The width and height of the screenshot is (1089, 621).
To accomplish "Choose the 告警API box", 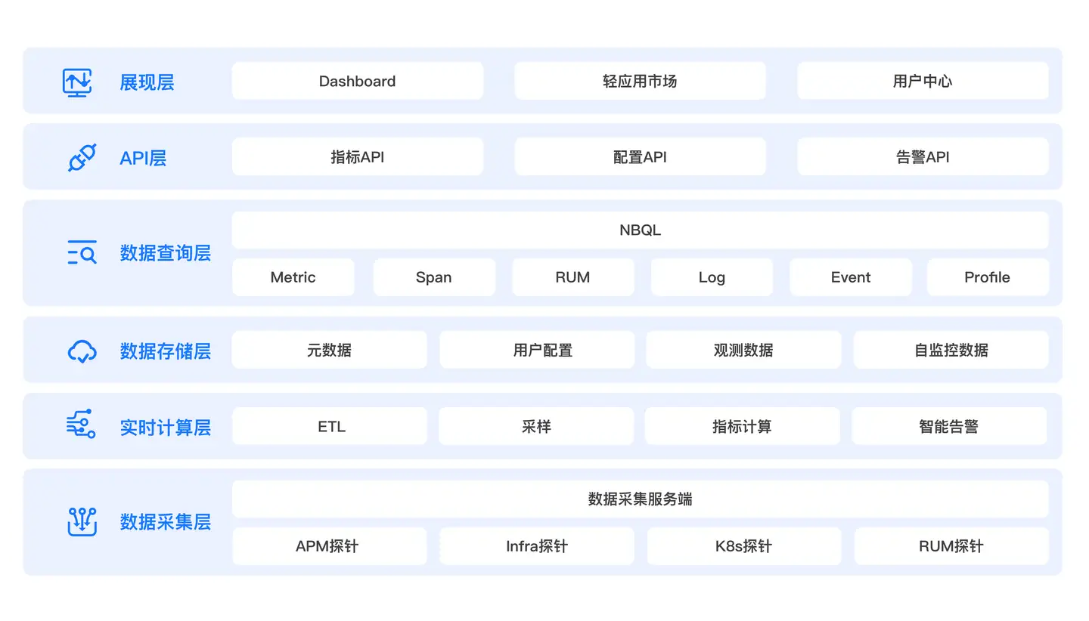I will coord(922,157).
